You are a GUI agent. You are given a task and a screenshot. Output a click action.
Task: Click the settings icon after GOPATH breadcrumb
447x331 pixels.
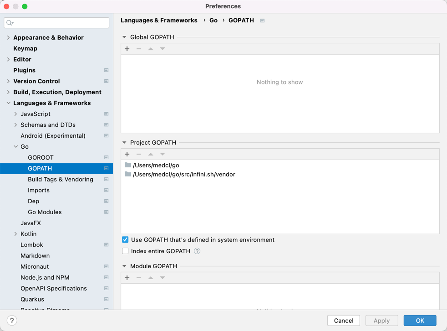[x=262, y=20]
